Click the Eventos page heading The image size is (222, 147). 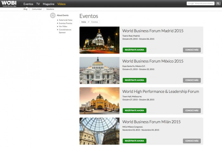[89, 16]
